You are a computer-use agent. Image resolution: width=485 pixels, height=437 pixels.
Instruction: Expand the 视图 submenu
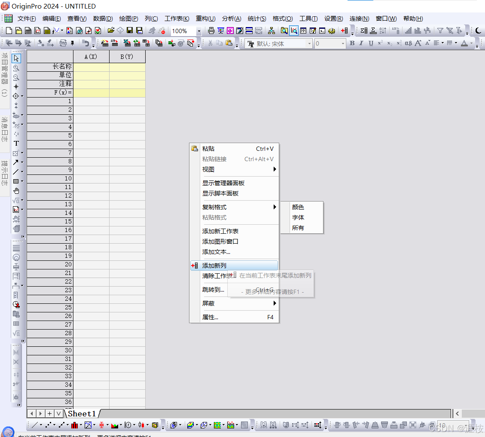point(234,169)
